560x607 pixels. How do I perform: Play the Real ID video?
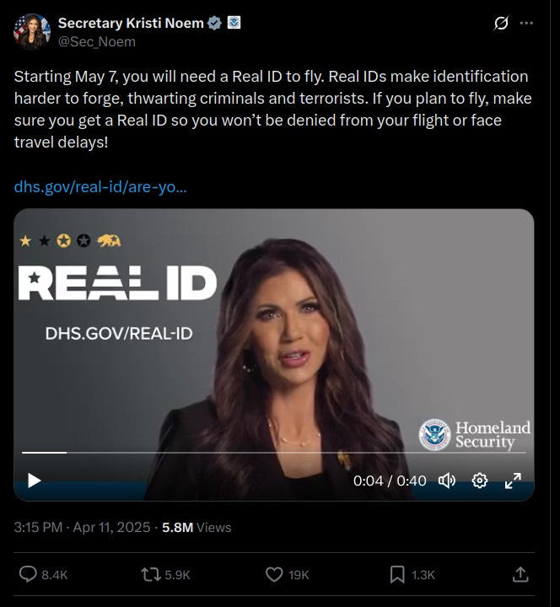pyautogui.click(x=34, y=481)
